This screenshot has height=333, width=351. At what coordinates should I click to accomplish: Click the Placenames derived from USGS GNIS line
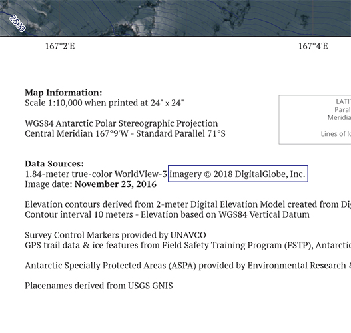[x=99, y=286]
